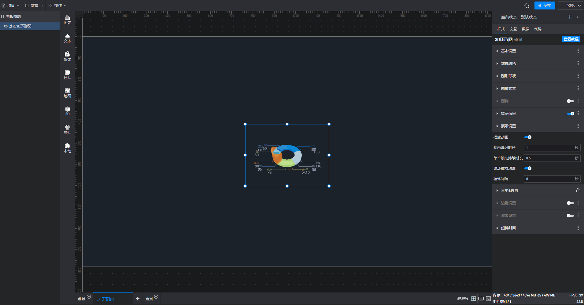Enable the 图例 legend switch
This screenshot has height=305, width=584.
(570, 101)
